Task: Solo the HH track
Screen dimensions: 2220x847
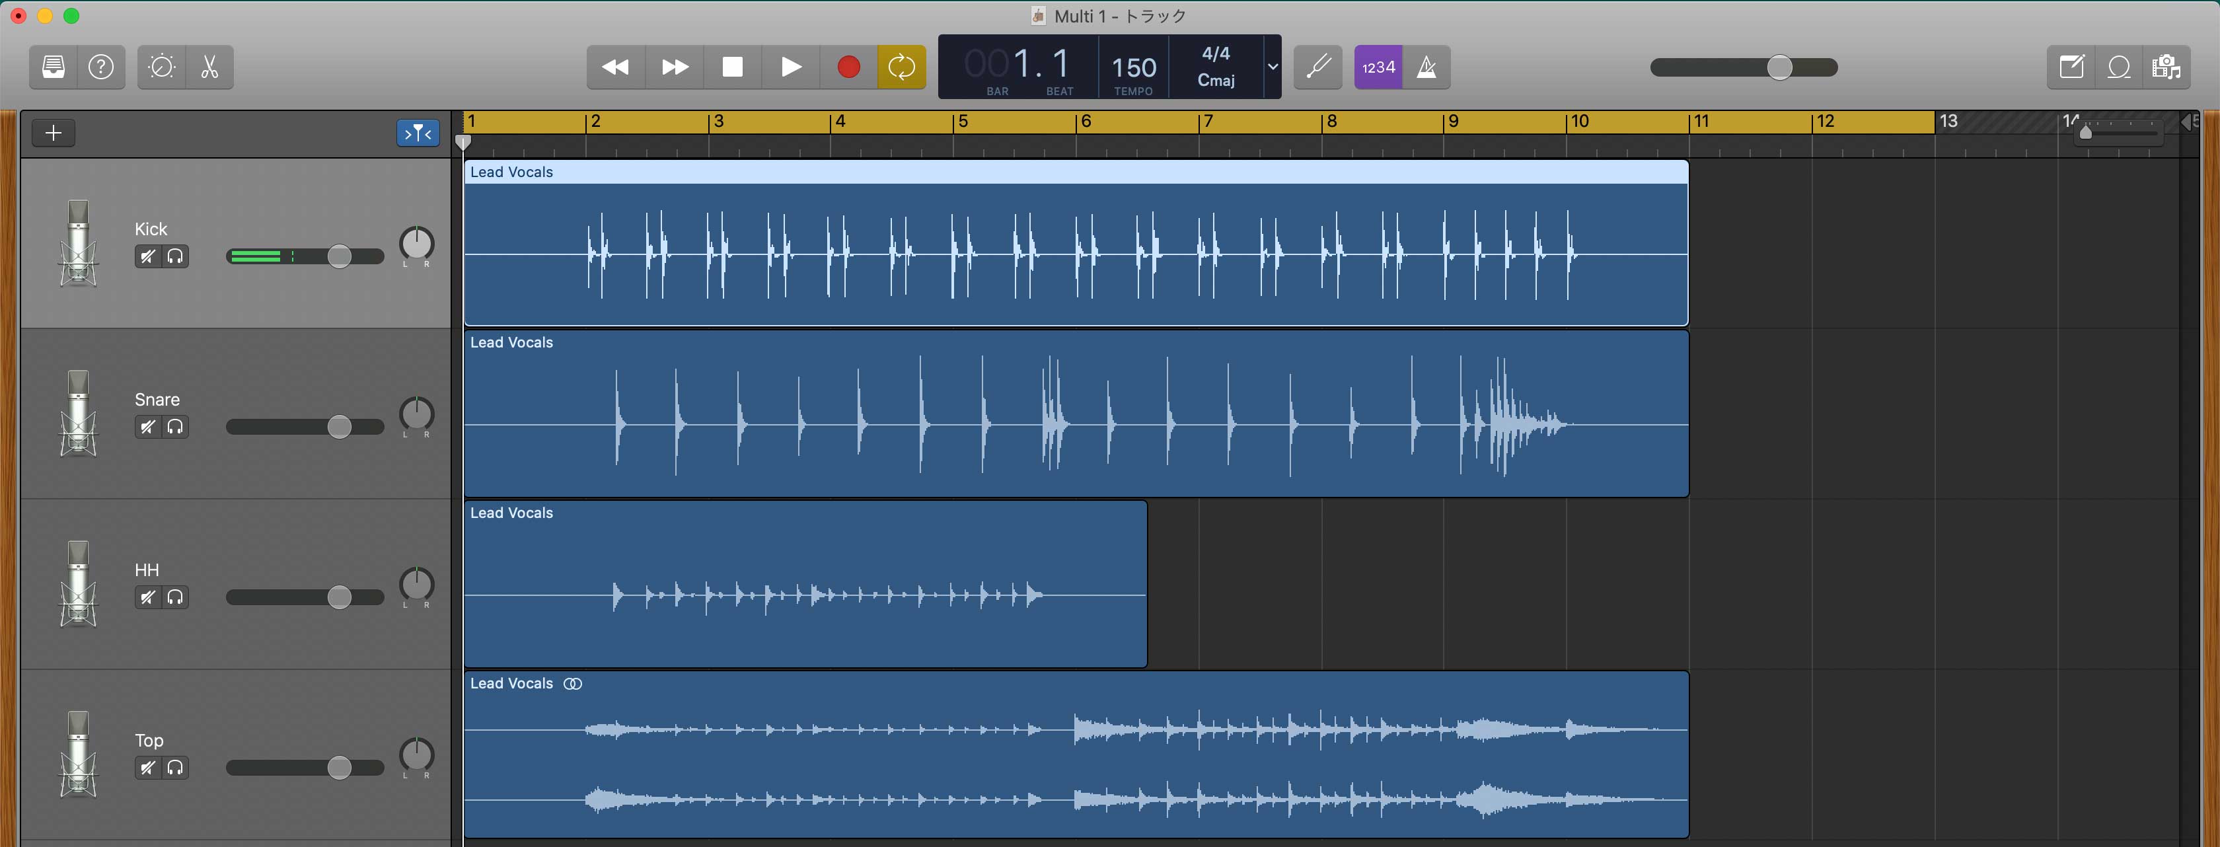Action: tap(175, 597)
